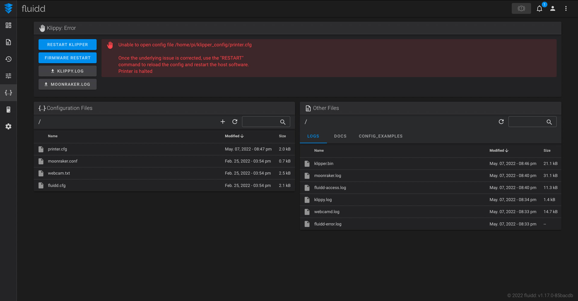The height and width of the screenshot is (301, 578).
Task: Click the Other Files root path slash
Action: (306, 122)
